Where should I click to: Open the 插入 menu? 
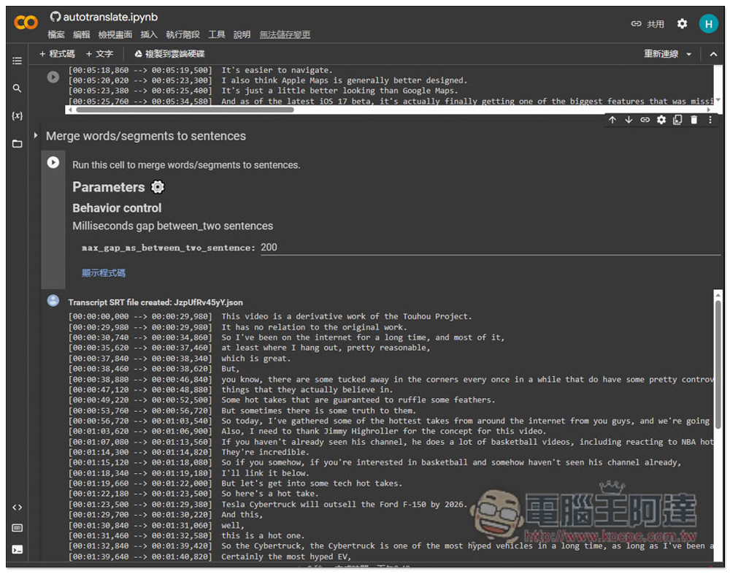pyautogui.click(x=149, y=34)
